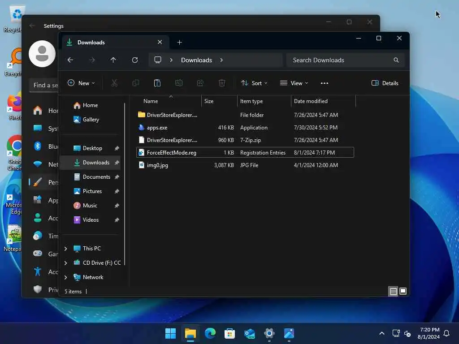
Task: Expand Network tree node
Action: [65, 277]
